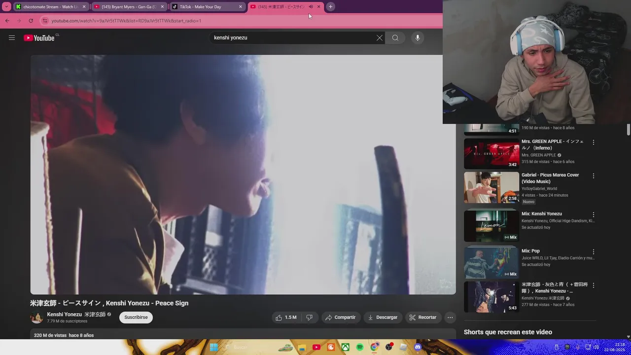Switch to chicotomate Stream tab
Image resolution: width=631 pixels, height=355 pixels.
click(50, 7)
